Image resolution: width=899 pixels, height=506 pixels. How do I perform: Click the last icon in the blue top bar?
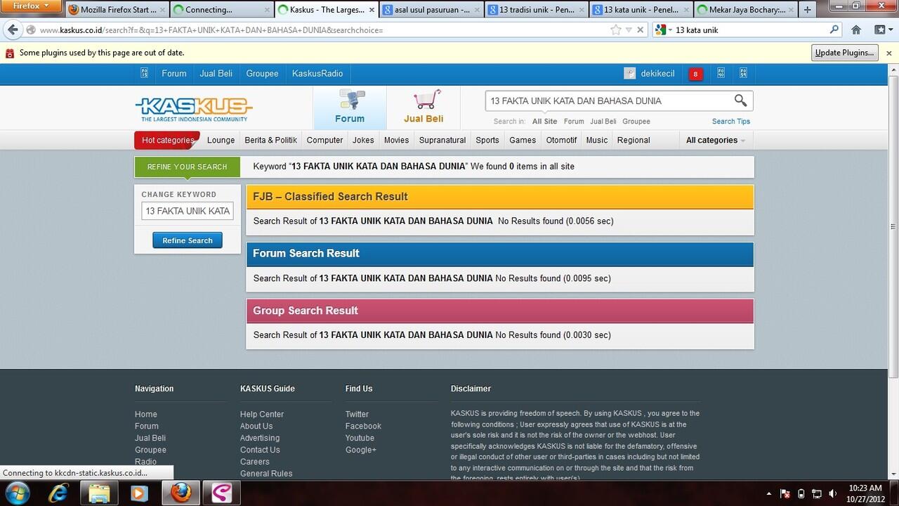[743, 73]
